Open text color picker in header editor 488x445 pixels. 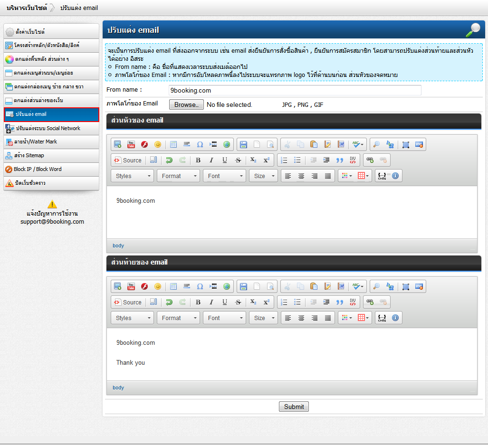(x=347, y=176)
